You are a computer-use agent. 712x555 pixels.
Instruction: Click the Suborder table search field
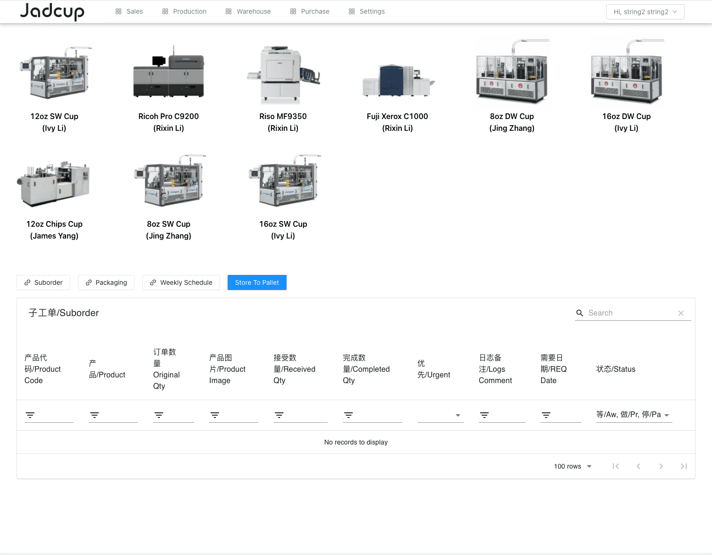point(630,313)
